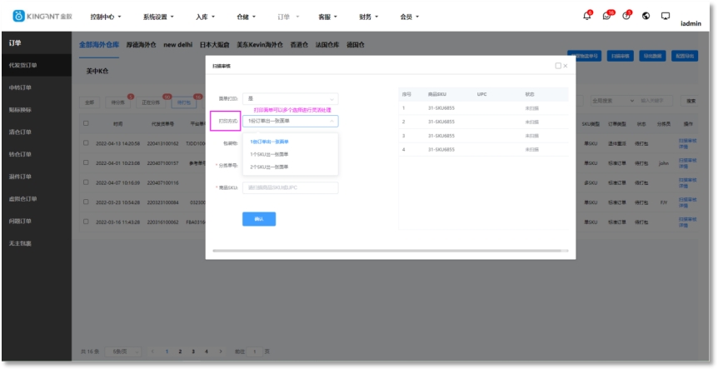
Task: Toggle the select-all checkbox in table header
Action: pos(86,123)
